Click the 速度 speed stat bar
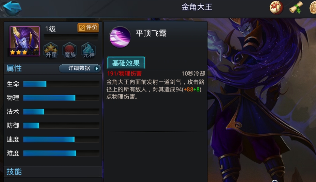This screenshot has width=316, height=182. tap(61, 139)
